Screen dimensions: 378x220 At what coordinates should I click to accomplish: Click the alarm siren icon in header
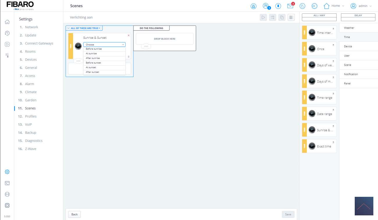coord(254,6)
